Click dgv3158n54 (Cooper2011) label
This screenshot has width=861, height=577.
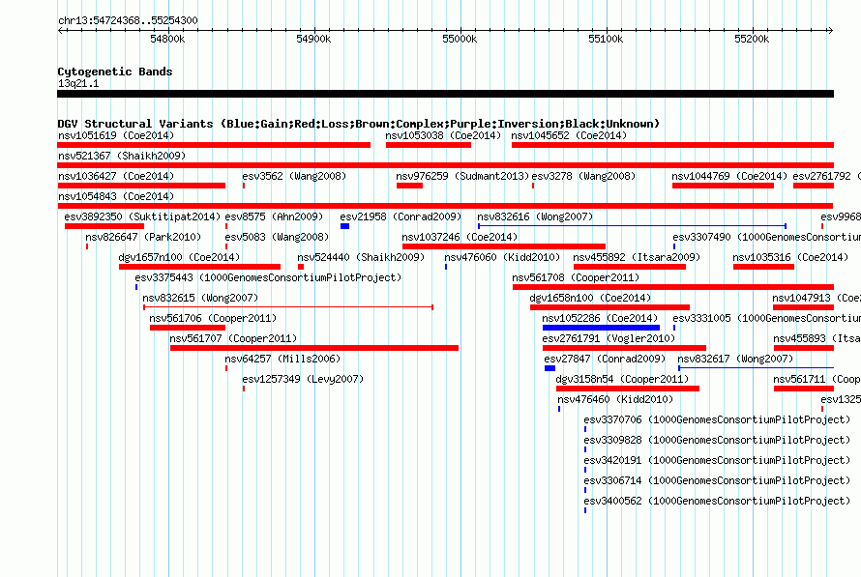[x=622, y=379]
